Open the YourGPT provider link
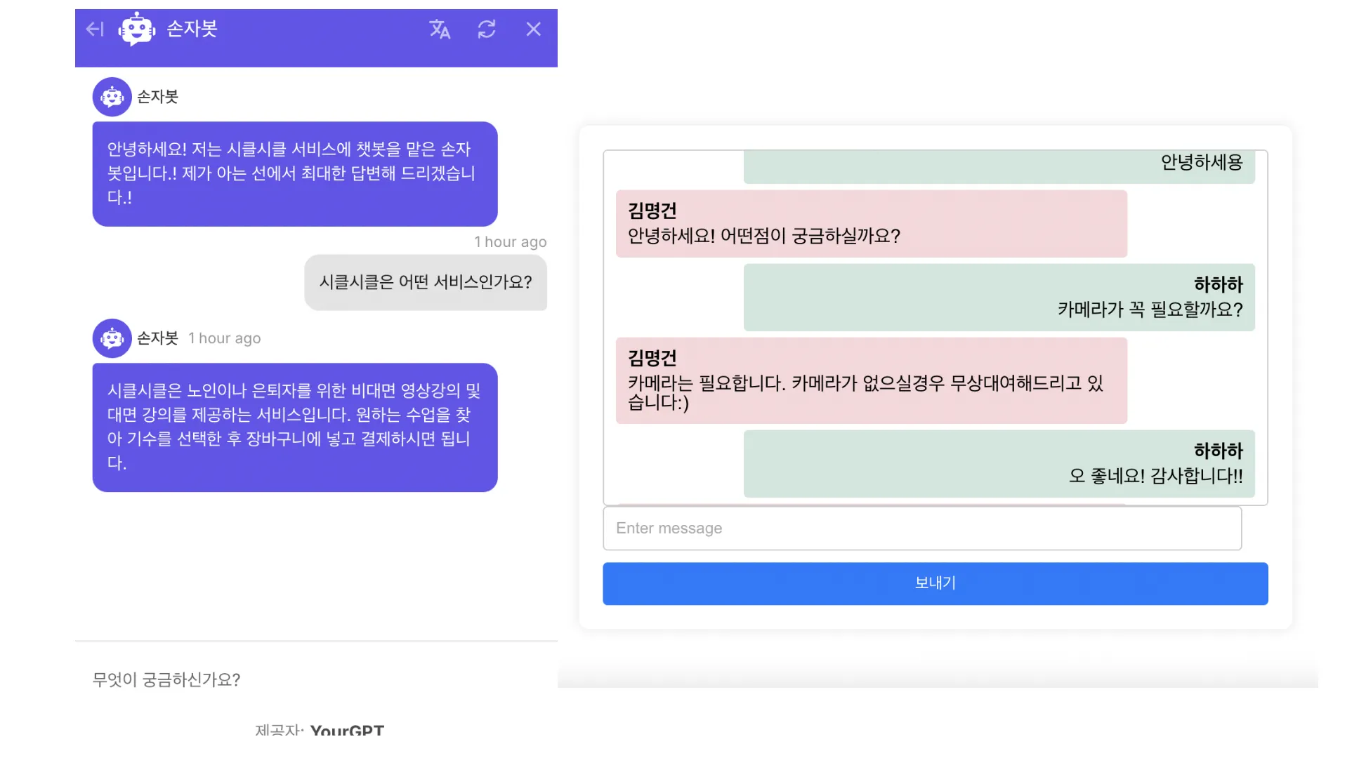The image size is (1359, 758). click(x=347, y=729)
